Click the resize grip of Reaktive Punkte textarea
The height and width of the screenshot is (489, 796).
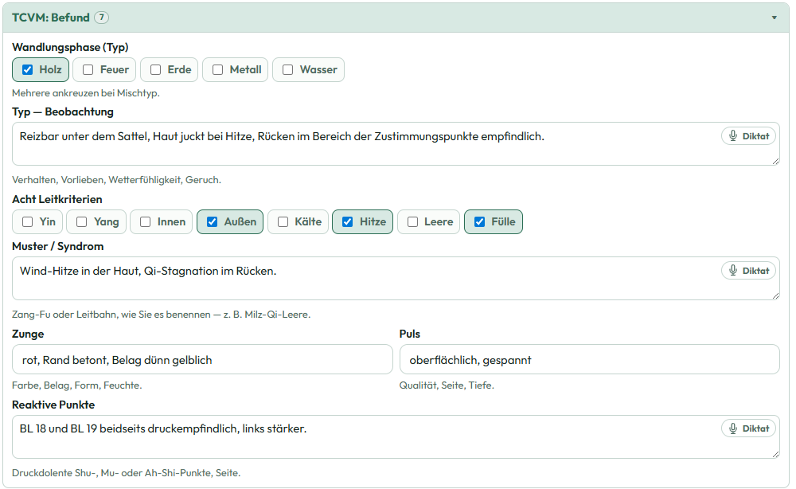(775, 455)
